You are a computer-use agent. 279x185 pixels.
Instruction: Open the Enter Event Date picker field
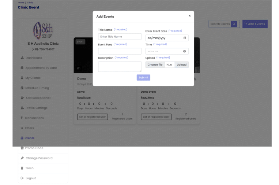(x=165, y=38)
